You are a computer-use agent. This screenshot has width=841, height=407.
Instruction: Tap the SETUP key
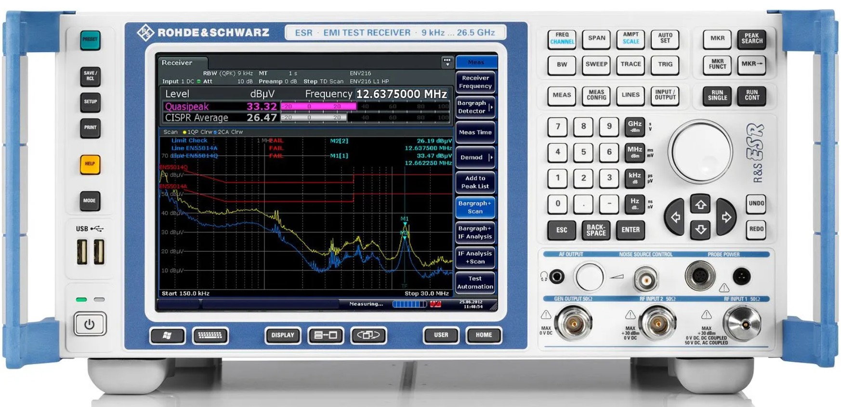[x=90, y=102]
